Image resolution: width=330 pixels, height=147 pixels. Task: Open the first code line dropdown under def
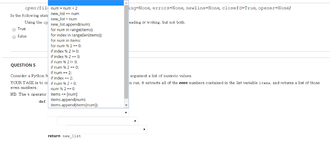point(88,113)
